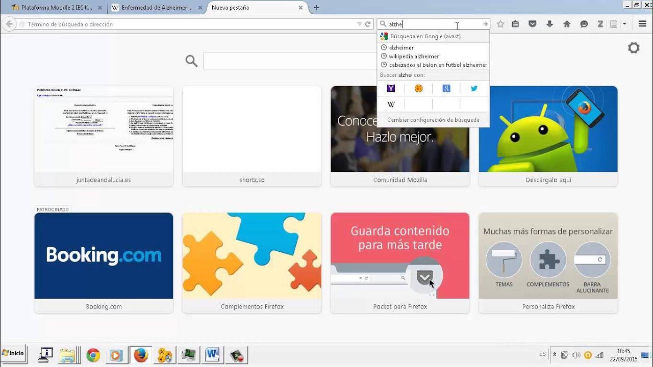This screenshot has width=653, height=367.
Task: Click the Pocket toolbar icon
Action: (x=532, y=24)
